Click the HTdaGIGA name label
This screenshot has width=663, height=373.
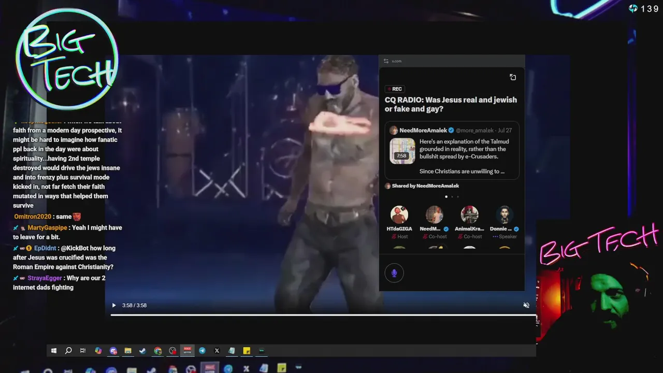[399, 228]
